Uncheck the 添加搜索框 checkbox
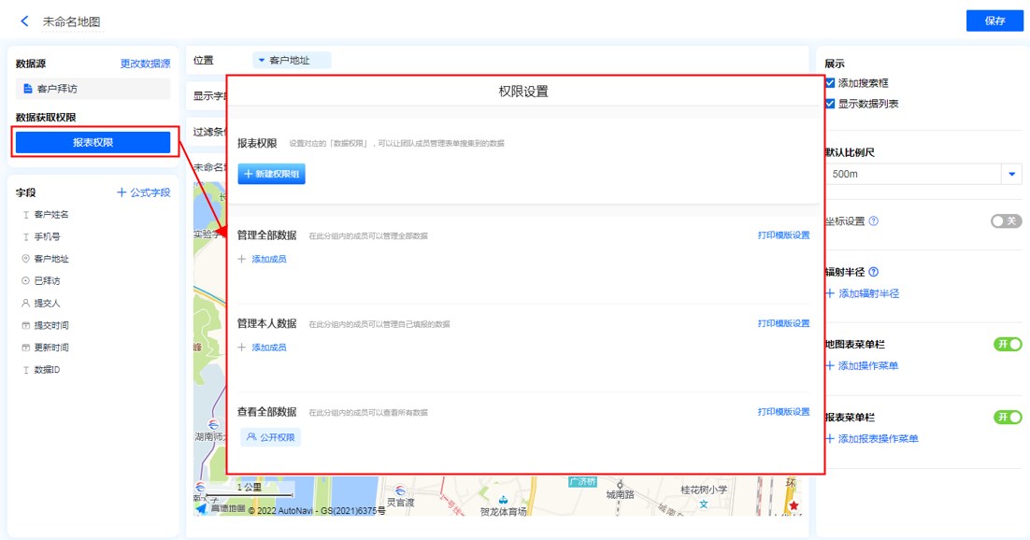This screenshot has width=1030, height=540. coord(830,83)
